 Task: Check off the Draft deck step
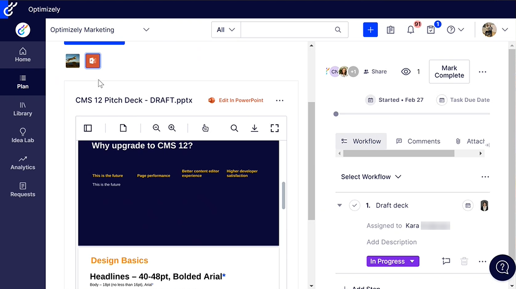pyautogui.click(x=355, y=205)
